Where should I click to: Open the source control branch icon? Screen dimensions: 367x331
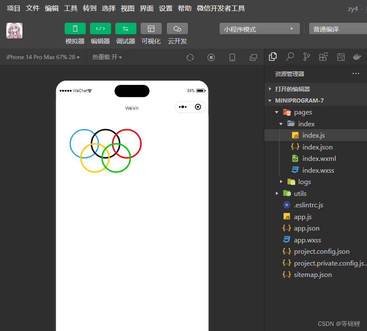coord(307,57)
